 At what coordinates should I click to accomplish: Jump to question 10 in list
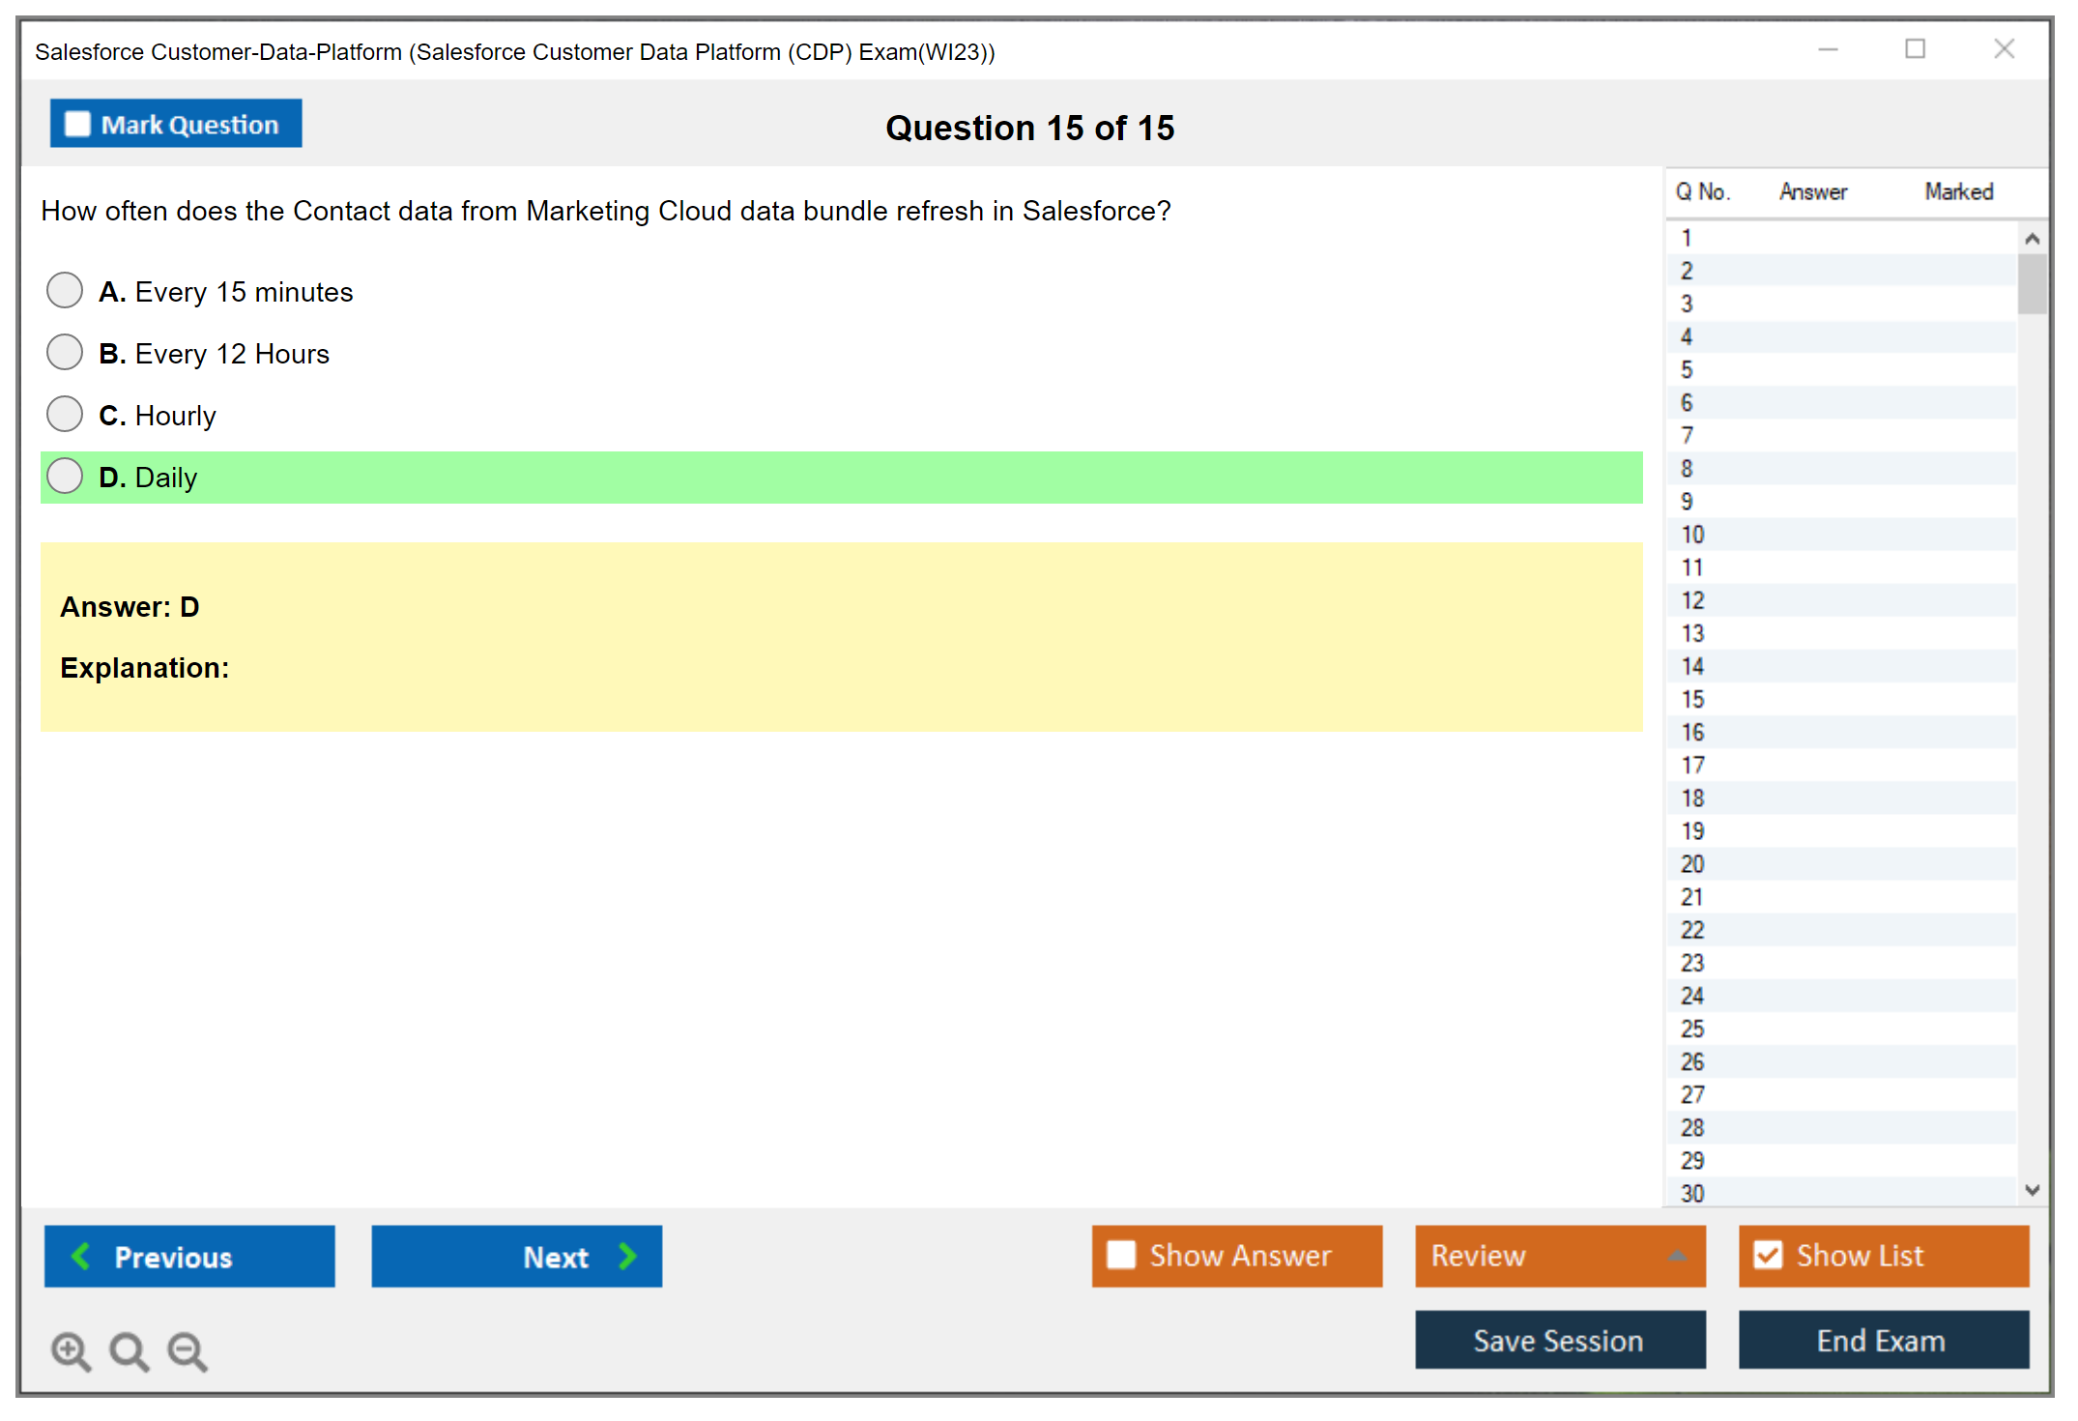pyautogui.click(x=1692, y=535)
